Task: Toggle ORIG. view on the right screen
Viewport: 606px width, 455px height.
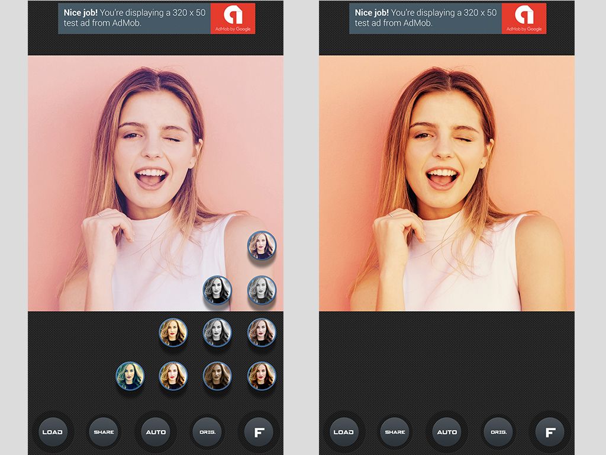Action: (x=498, y=432)
